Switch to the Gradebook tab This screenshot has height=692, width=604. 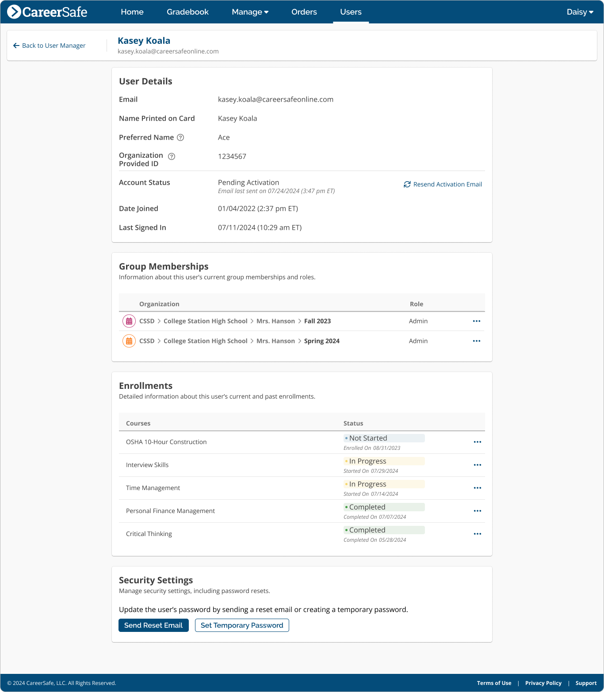(187, 12)
